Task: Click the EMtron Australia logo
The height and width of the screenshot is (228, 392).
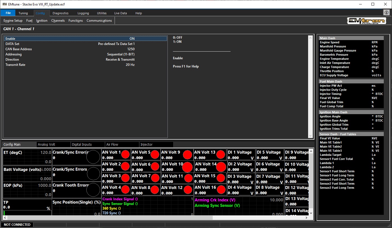Action: point(367,21)
